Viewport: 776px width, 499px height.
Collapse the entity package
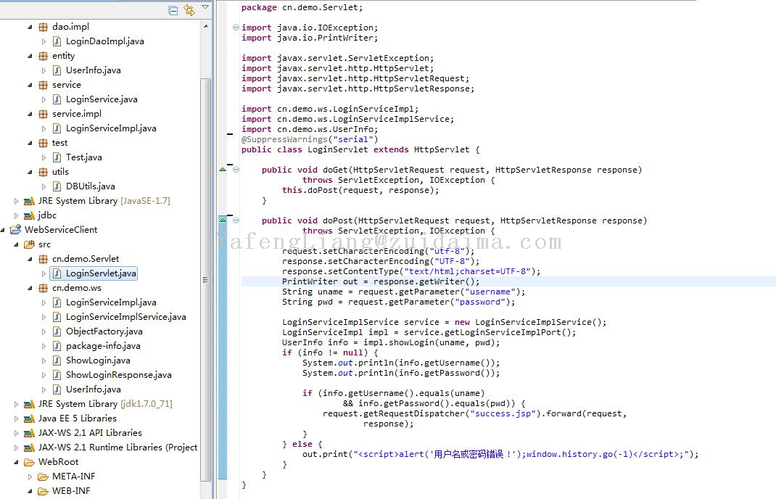tap(30, 56)
